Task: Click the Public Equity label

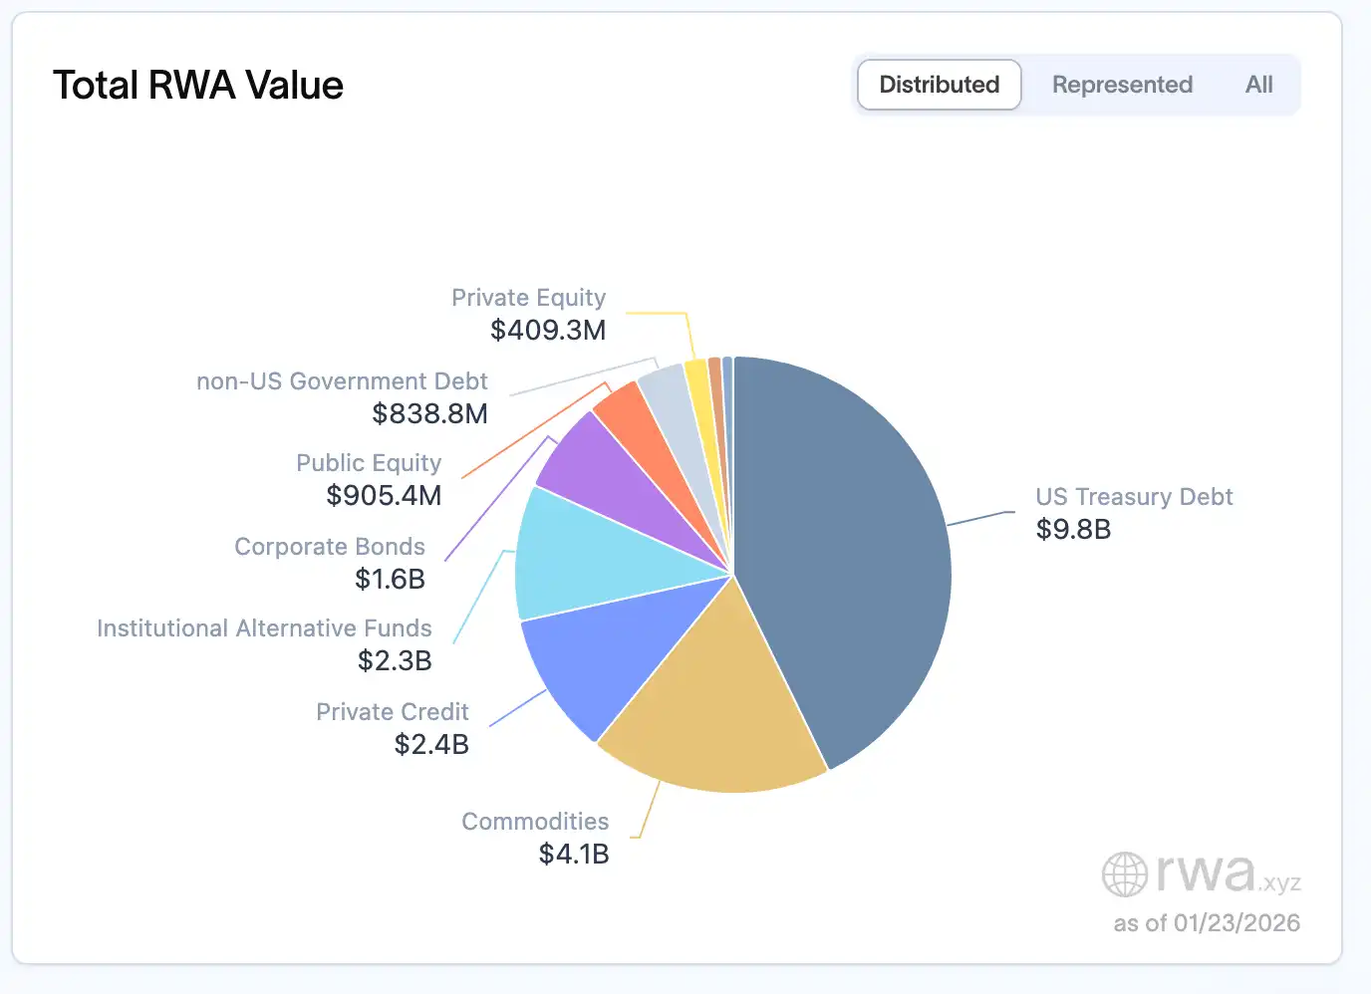Action: coord(369,463)
